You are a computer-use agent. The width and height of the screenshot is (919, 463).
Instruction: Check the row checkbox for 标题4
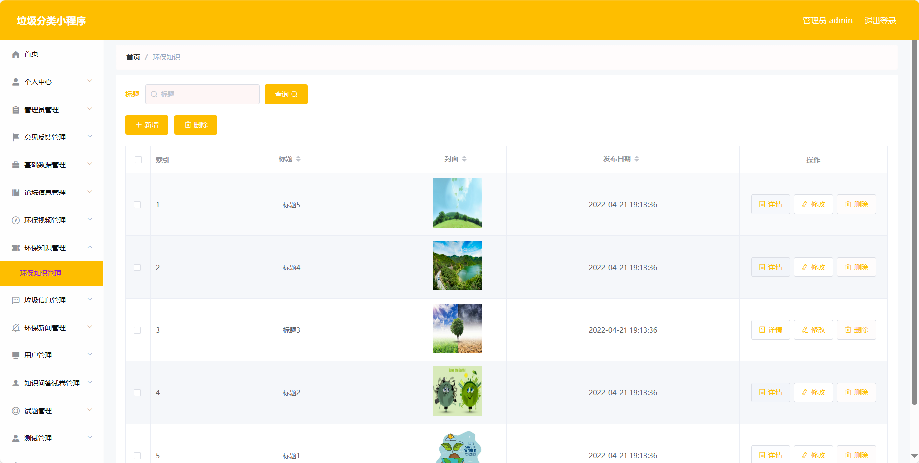click(137, 268)
